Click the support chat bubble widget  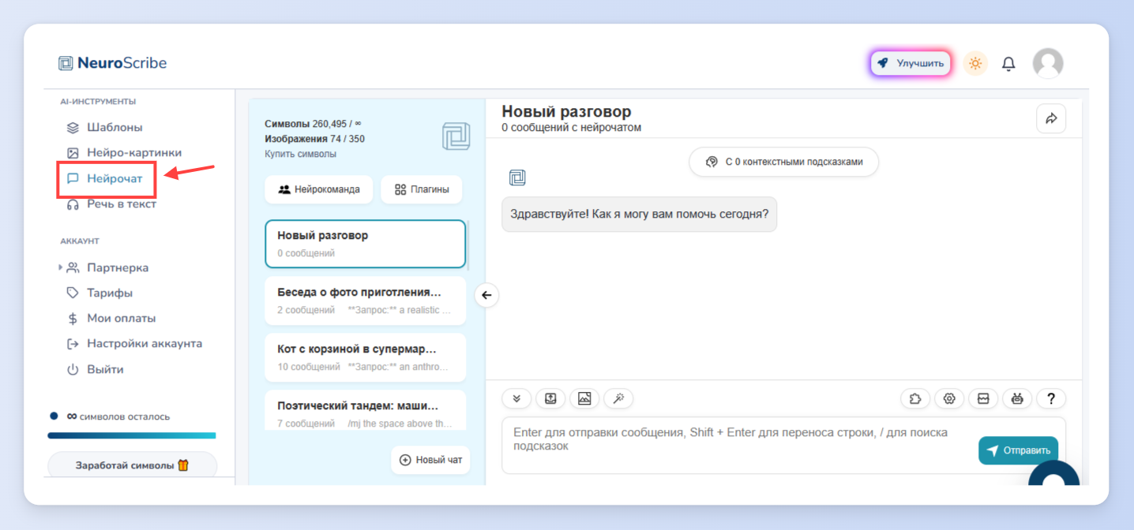click(x=1053, y=475)
